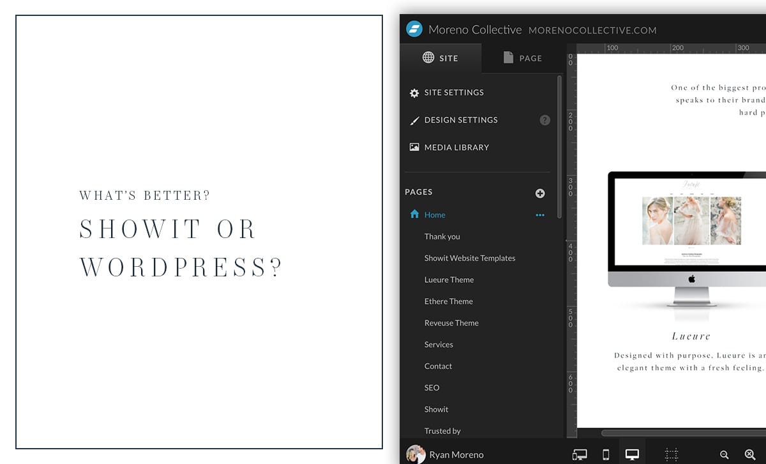Switch to the Site tab
This screenshot has width=766, height=464.
(x=440, y=58)
